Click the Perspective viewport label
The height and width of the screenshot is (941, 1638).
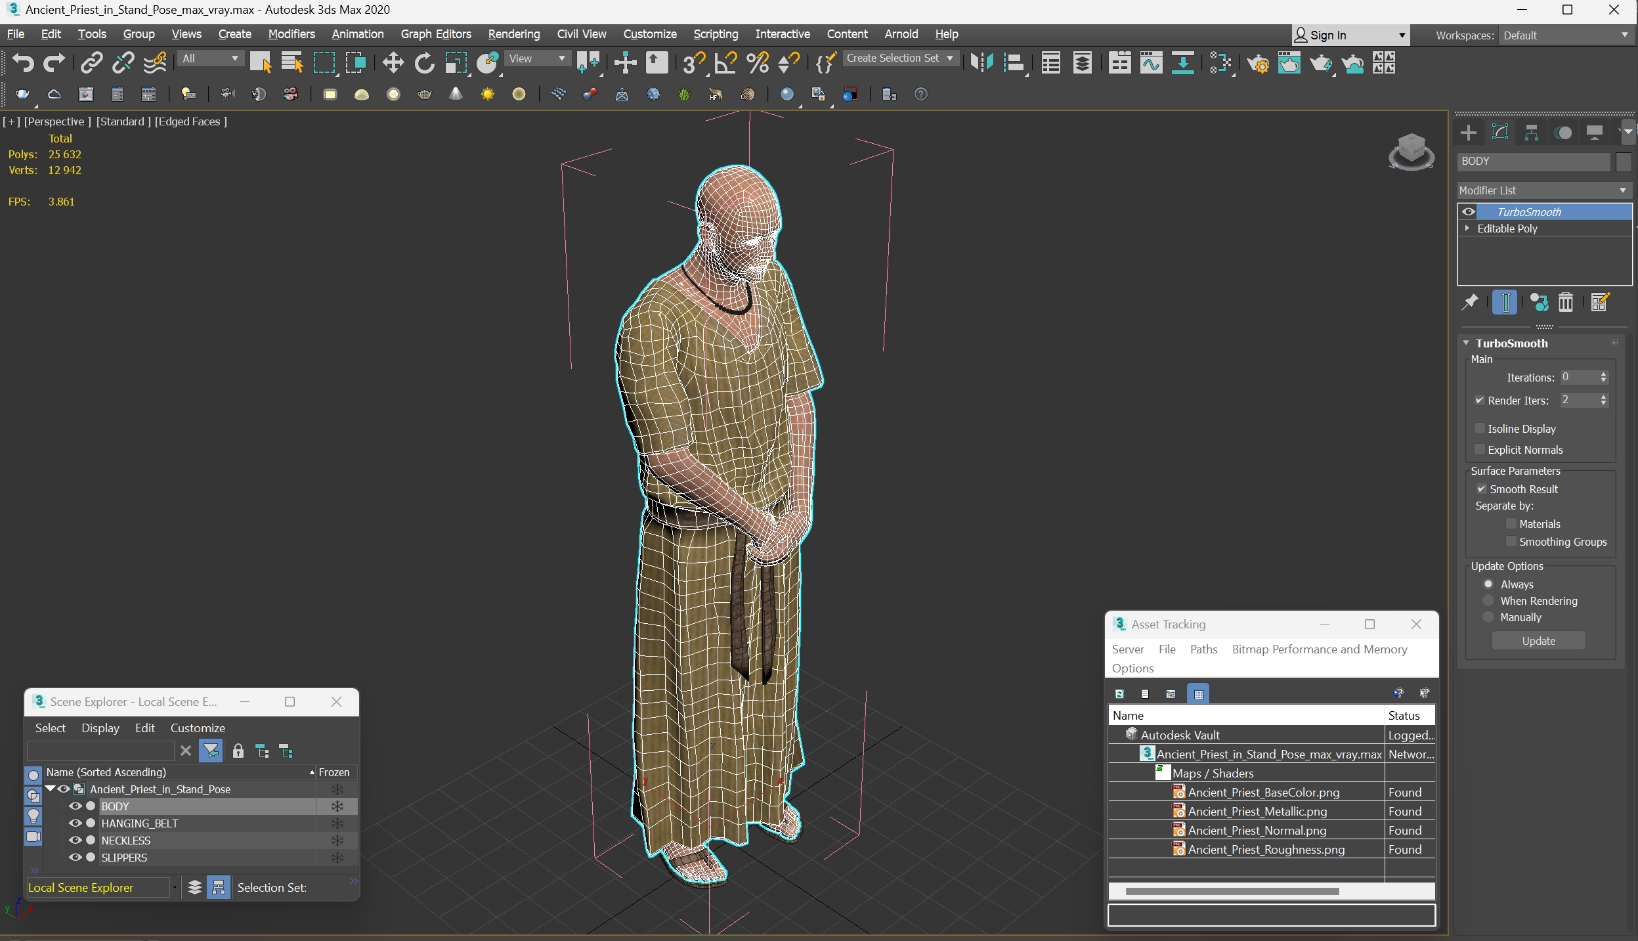point(58,121)
